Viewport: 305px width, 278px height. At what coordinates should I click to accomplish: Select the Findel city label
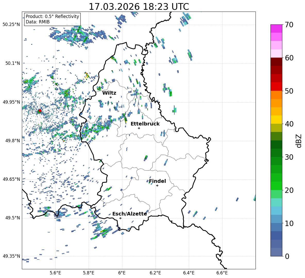coord(157,181)
